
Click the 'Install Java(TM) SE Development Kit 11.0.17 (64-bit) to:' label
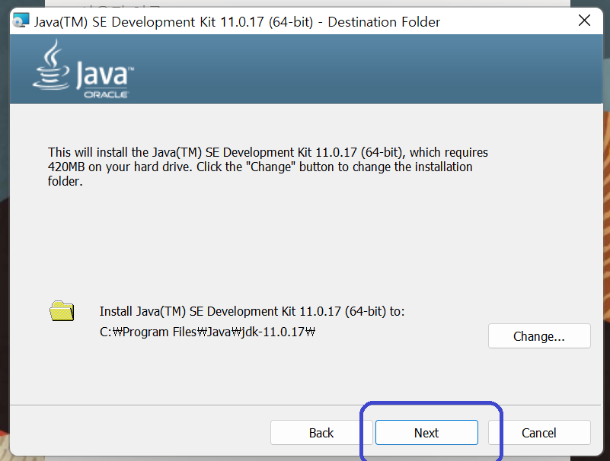tap(252, 311)
